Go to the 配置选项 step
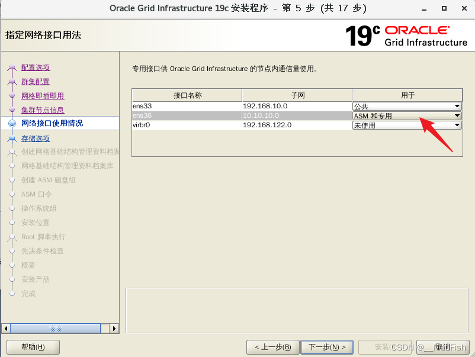The image size is (475, 357). coord(36,67)
